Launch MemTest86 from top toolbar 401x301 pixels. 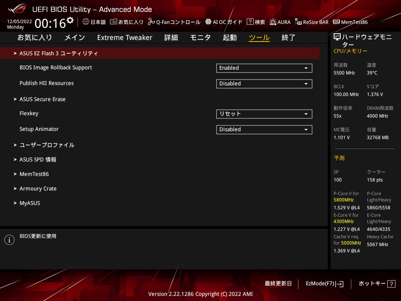click(336, 22)
